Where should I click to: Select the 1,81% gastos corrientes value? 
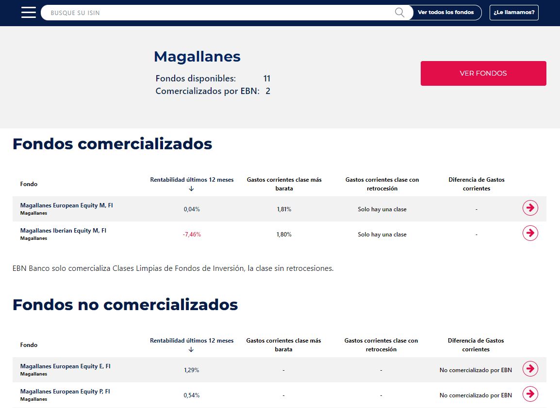coord(284,209)
